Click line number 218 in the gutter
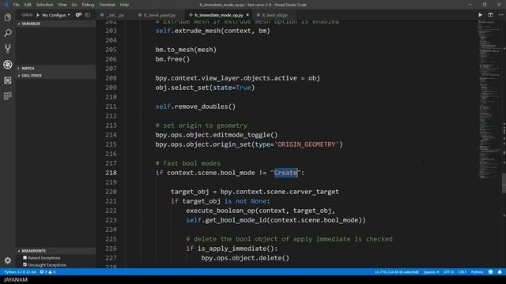Image resolution: width=506 pixels, height=284 pixels. 111,173
